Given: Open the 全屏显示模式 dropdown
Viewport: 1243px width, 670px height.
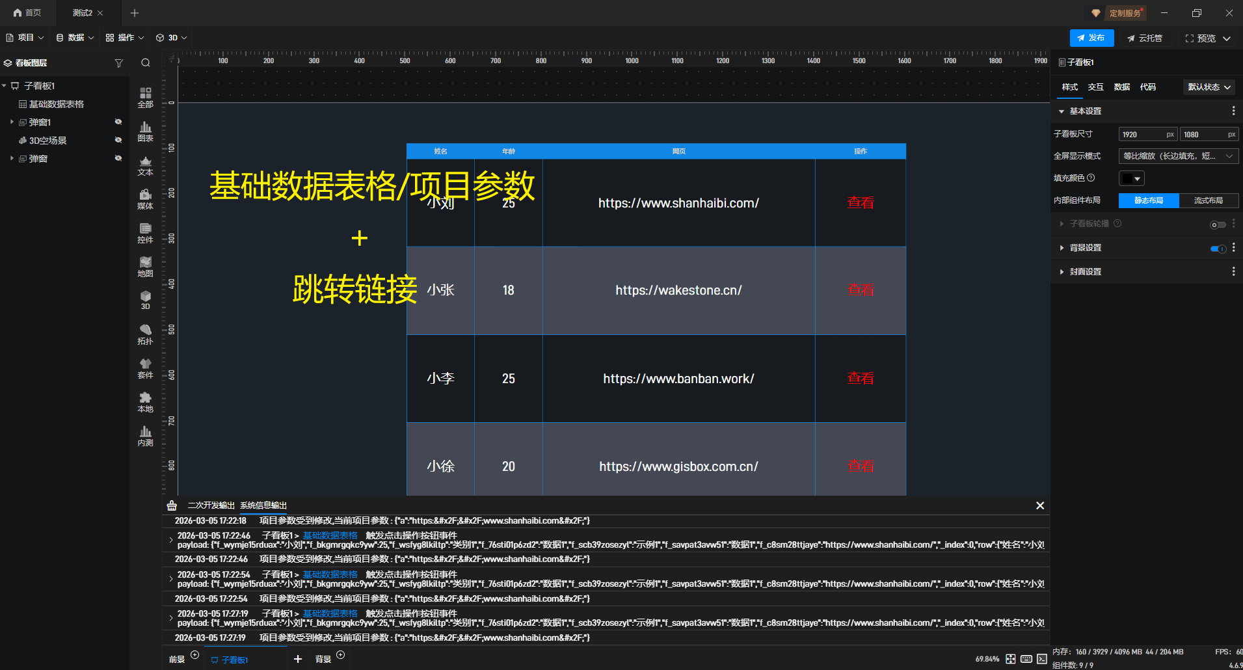Looking at the screenshot, I should point(1178,156).
